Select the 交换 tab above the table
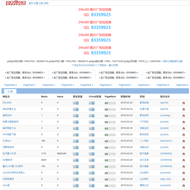The height and width of the screenshot is (190, 190). (10, 91)
